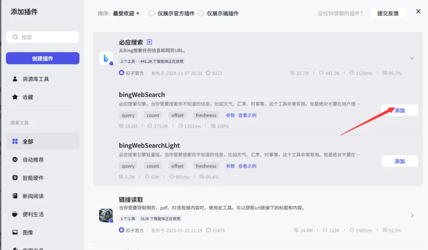Click the 1126ms response time icon
This screenshot has height=250, width=428.
click(352, 73)
